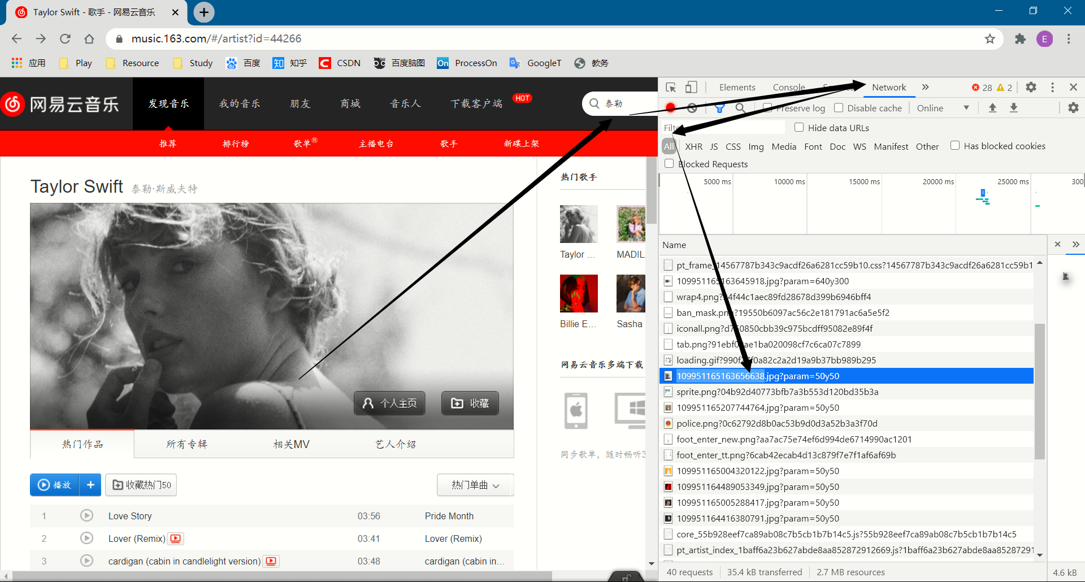Click the Import HAR upload icon
The image size is (1085, 582).
tap(992, 107)
